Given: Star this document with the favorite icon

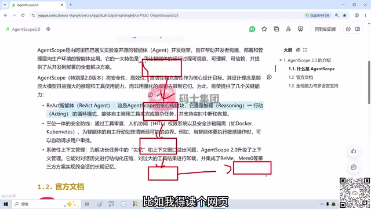Looking at the screenshot, I should [264, 29].
